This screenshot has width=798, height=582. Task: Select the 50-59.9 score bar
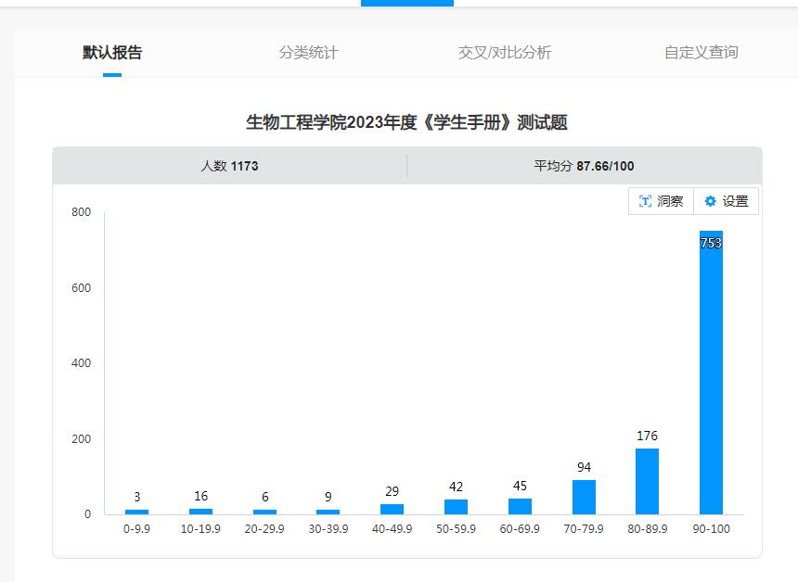(x=456, y=507)
